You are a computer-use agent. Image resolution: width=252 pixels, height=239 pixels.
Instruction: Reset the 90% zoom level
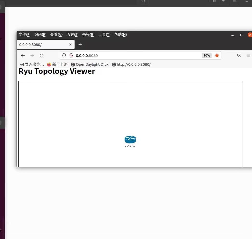(207, 55)
